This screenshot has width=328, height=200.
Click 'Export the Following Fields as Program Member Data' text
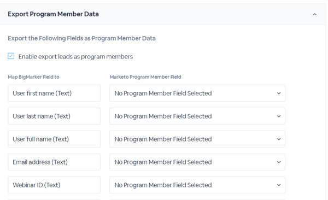coord(81,38)
